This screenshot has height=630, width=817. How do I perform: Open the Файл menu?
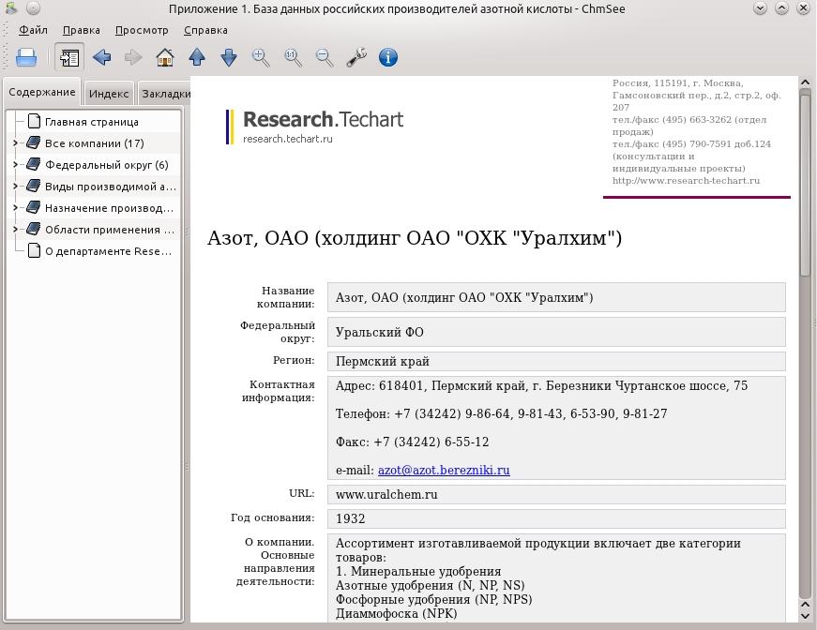point(33,30)
